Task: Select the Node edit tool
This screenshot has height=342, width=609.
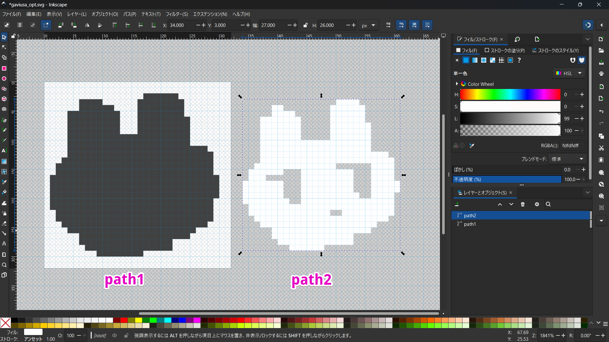Action: (4, 47)
